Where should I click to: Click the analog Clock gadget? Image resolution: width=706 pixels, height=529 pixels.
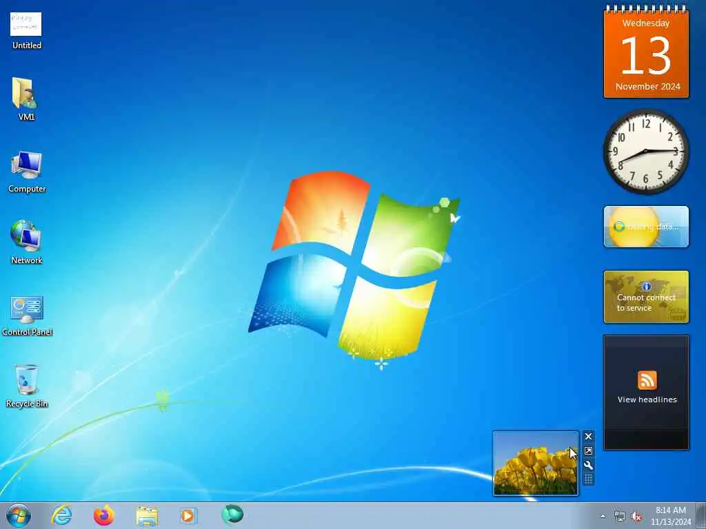(646, 152)
